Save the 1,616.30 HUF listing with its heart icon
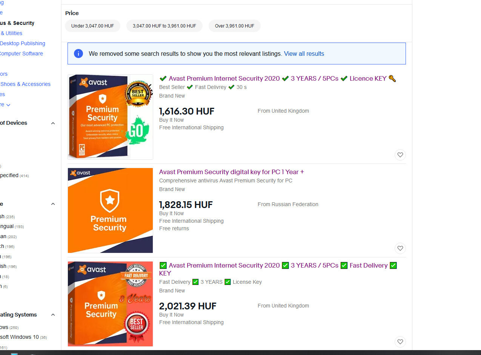The width and height of the screenshot is (481, 355). 400,155
